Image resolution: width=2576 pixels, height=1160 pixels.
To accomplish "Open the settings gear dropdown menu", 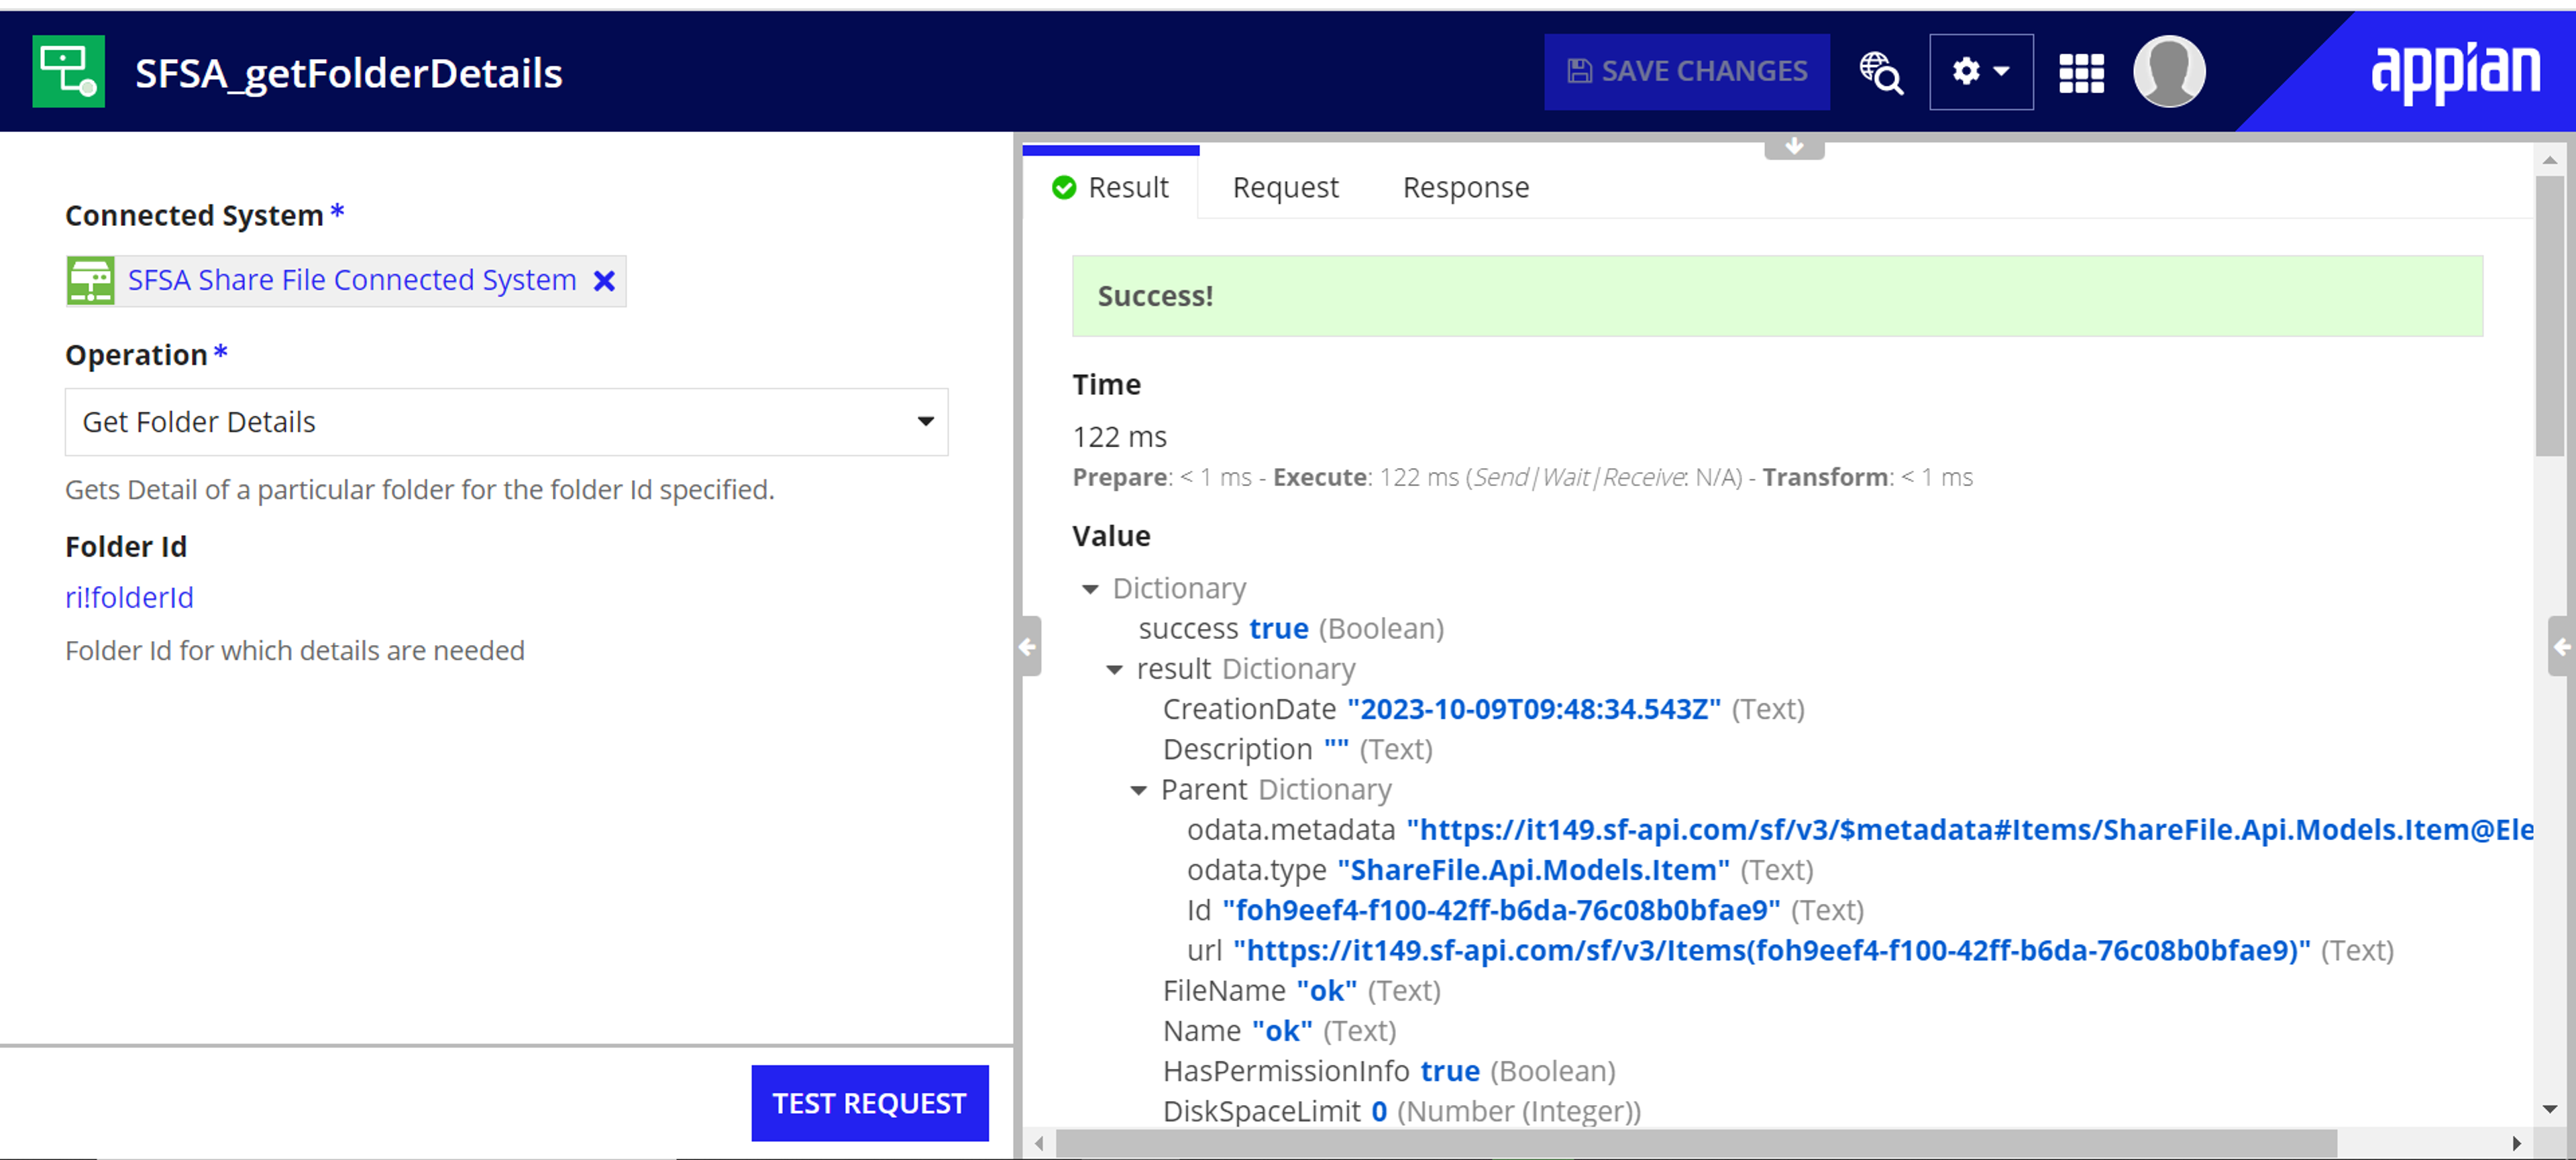I will pos(1980,72).
